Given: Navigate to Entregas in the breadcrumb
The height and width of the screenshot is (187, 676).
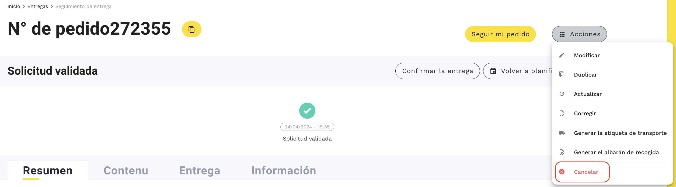Looking at the screenshot, I should 38,6.
